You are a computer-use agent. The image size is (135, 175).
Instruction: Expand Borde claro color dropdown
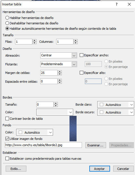[116, 104]
